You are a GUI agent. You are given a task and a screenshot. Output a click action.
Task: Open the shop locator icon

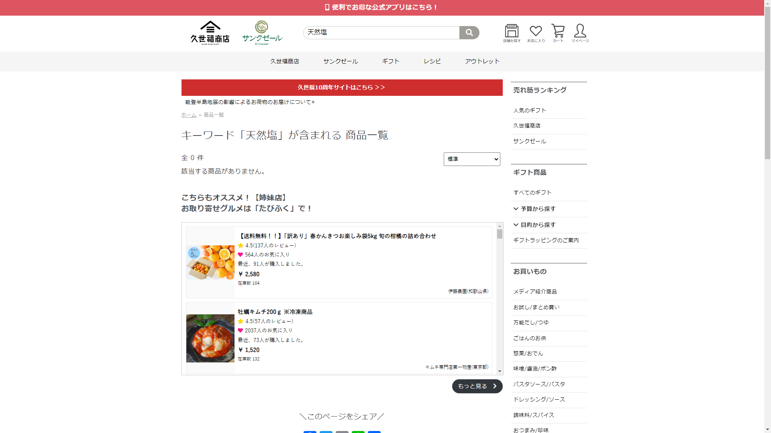pos(512,33)
